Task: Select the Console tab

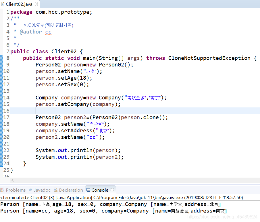Action: pos(100,190)
